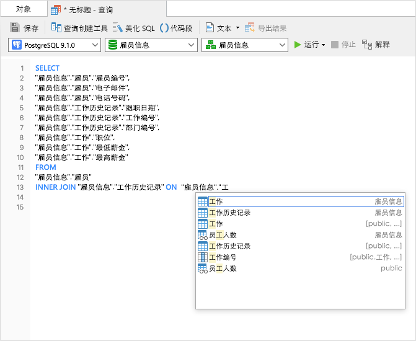Click the Text (文本) document icon
Viewport: 416px width, 341px height.
[x=210, y=28]
